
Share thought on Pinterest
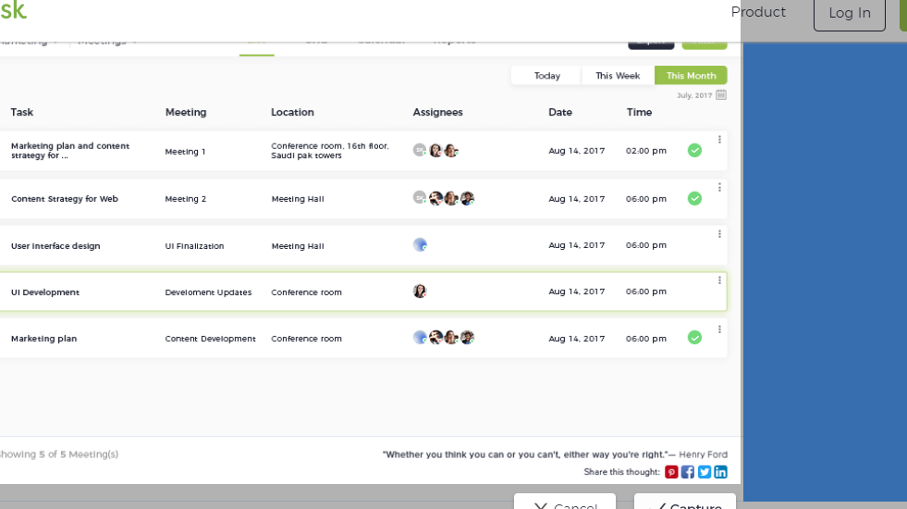[671, 472]
